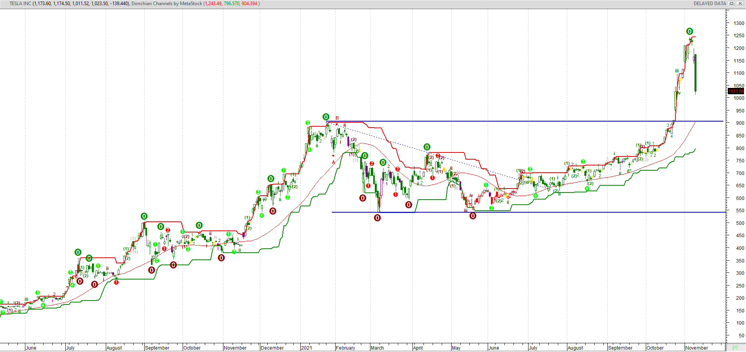
Task: Click the maximize chart window icon
Action: click(732, 4)
